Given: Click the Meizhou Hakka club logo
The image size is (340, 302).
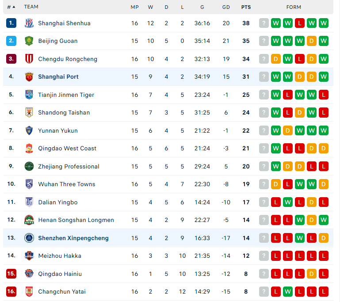Looking at the screenshot, I should (x=29, y=256).
